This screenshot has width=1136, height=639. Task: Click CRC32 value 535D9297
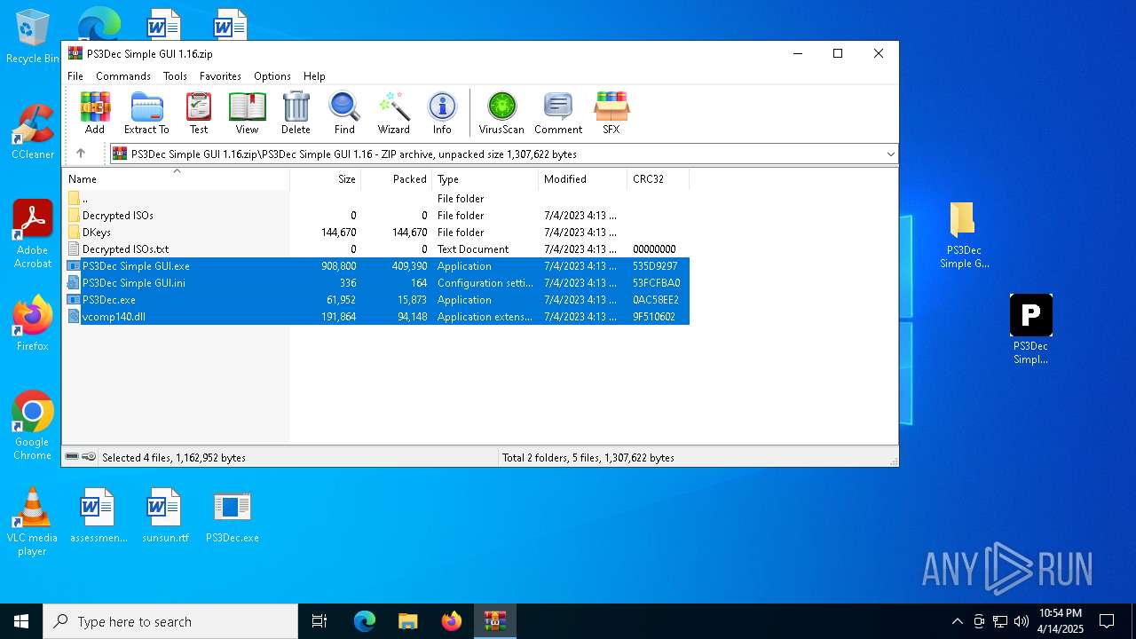655,266
